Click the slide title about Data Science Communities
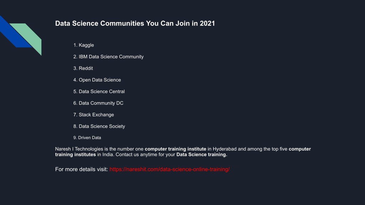Viewport: 365px width, 205px height. coord(135,23)
